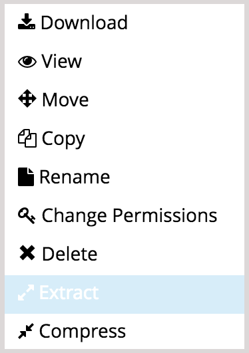Click the overlapping pages Copy icon

coord(27,138)
